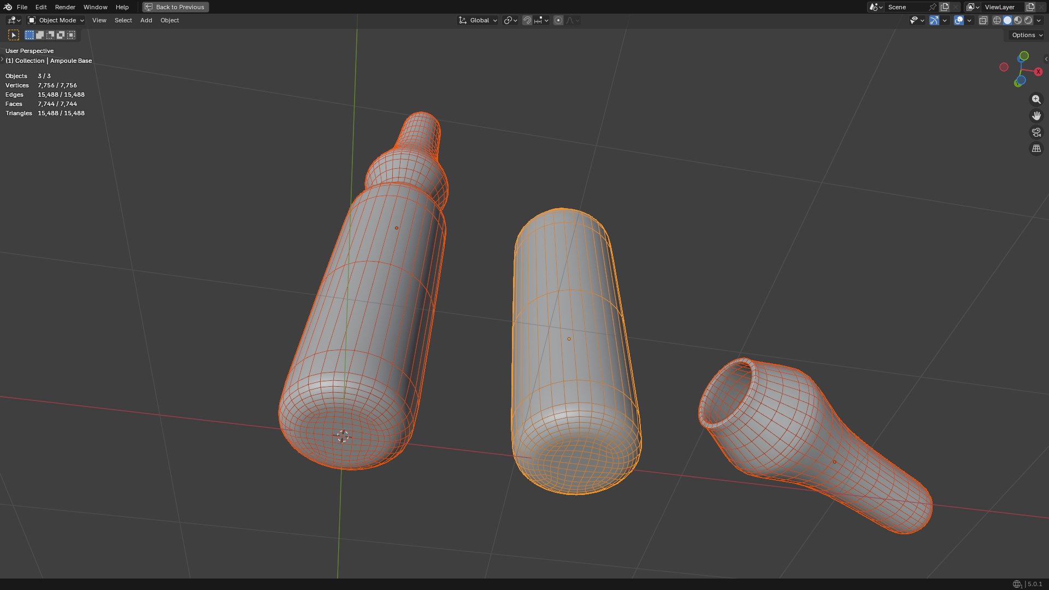Switch between perspective and orthographic view
1049x590 pixels.
(x=1036, y=149)
